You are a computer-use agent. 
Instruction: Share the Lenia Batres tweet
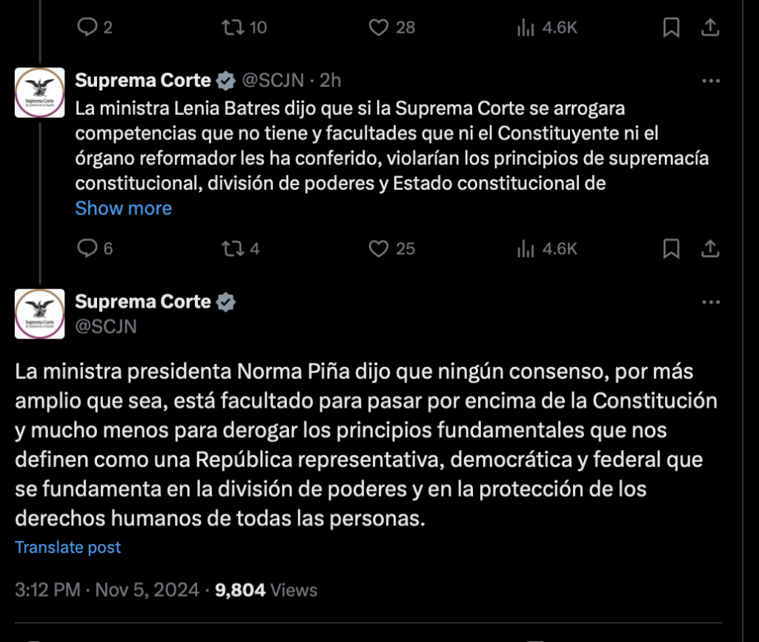point(710,248)
